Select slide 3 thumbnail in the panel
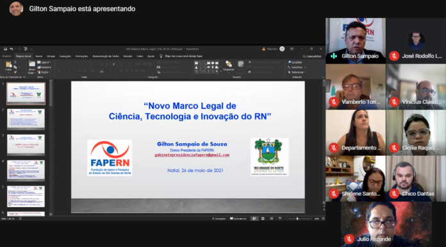The height and width of the screenshot is (247, 446). pos(26,144)
